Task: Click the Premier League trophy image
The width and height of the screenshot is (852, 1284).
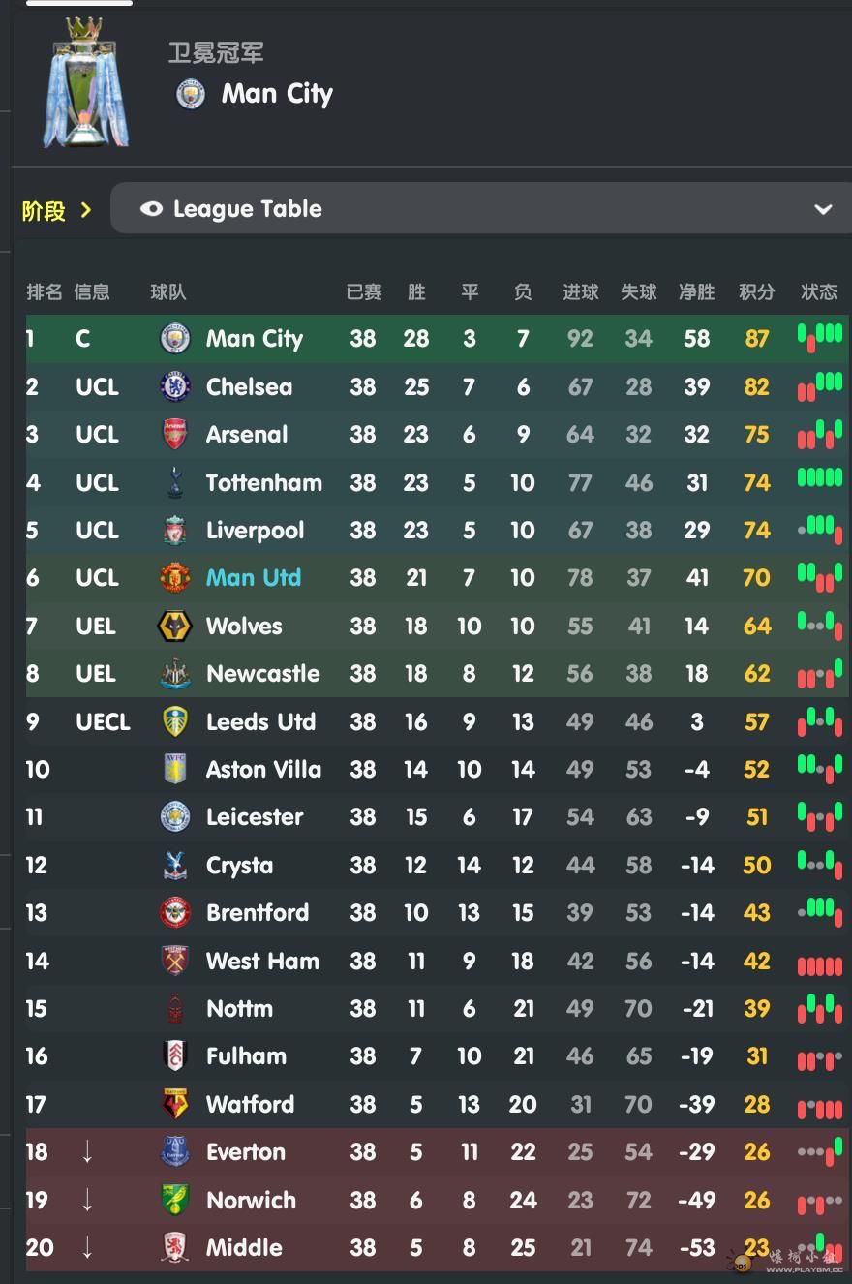Action: pyautogui.click(x=85, y=82)
